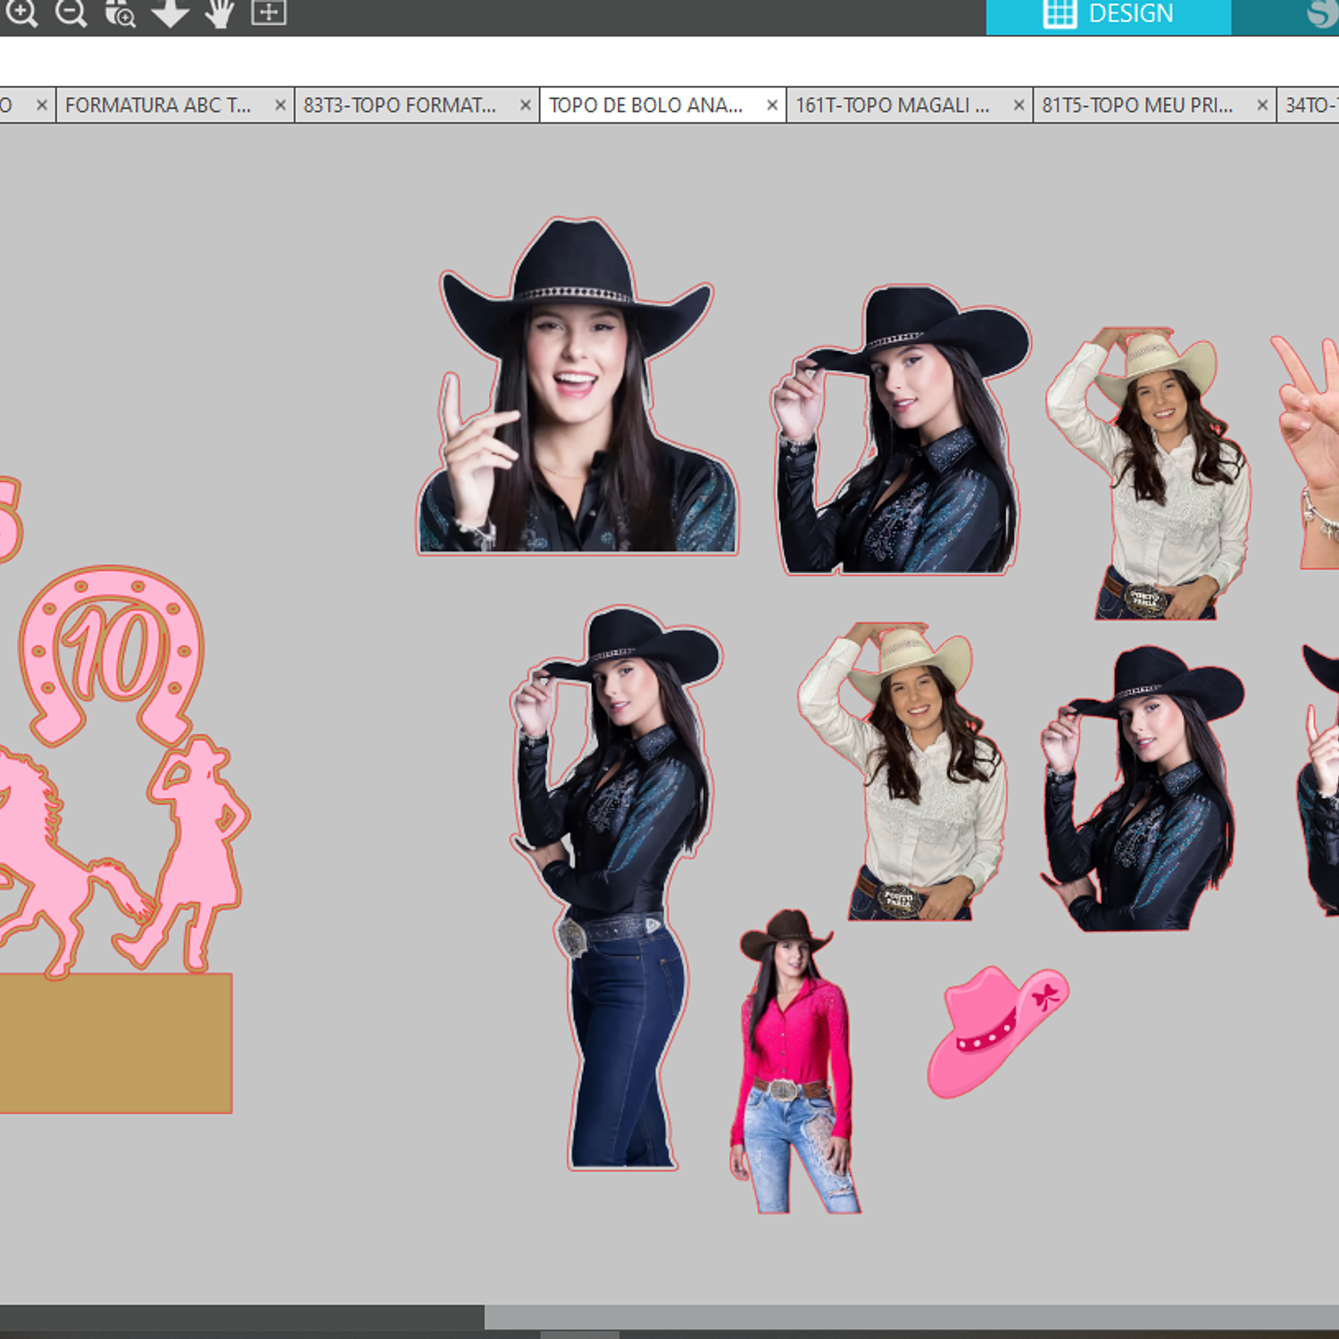Switch to the 83T3-TOPO FORMAT tab
The height and width of the screenshot is (1339, 1339).
(x=399, y=105)
